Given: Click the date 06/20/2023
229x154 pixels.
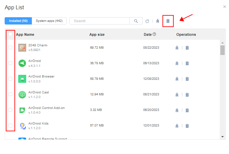Looking at the screenshot, I should pyautogui.click(x=151, y=110).
